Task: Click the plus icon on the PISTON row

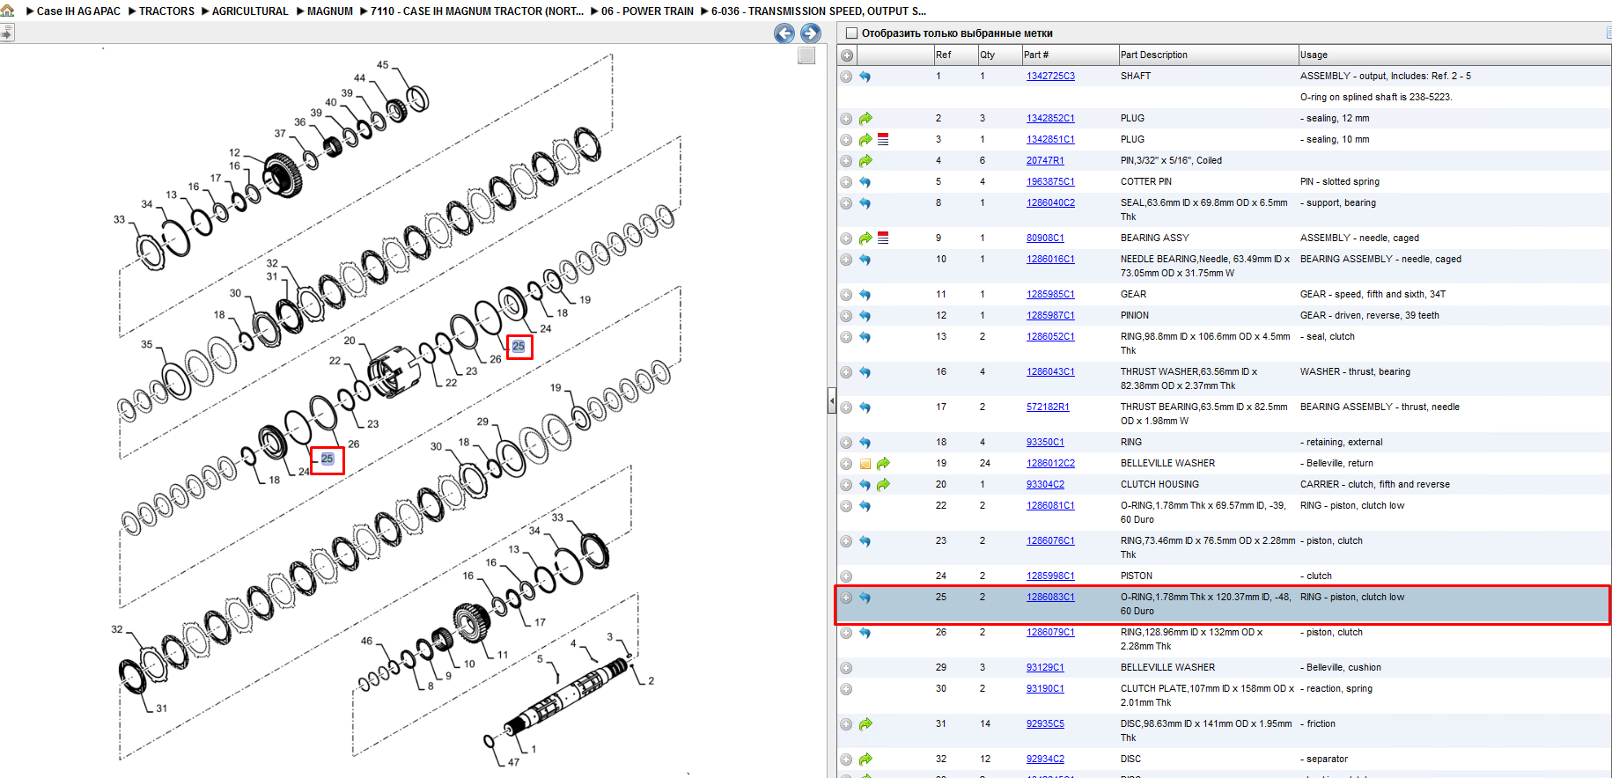Action: [x=846, y=576]
